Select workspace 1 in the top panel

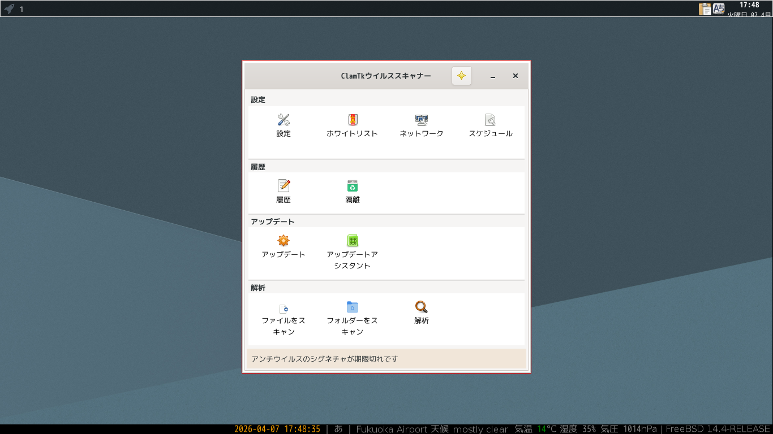(x=22, y=9)
